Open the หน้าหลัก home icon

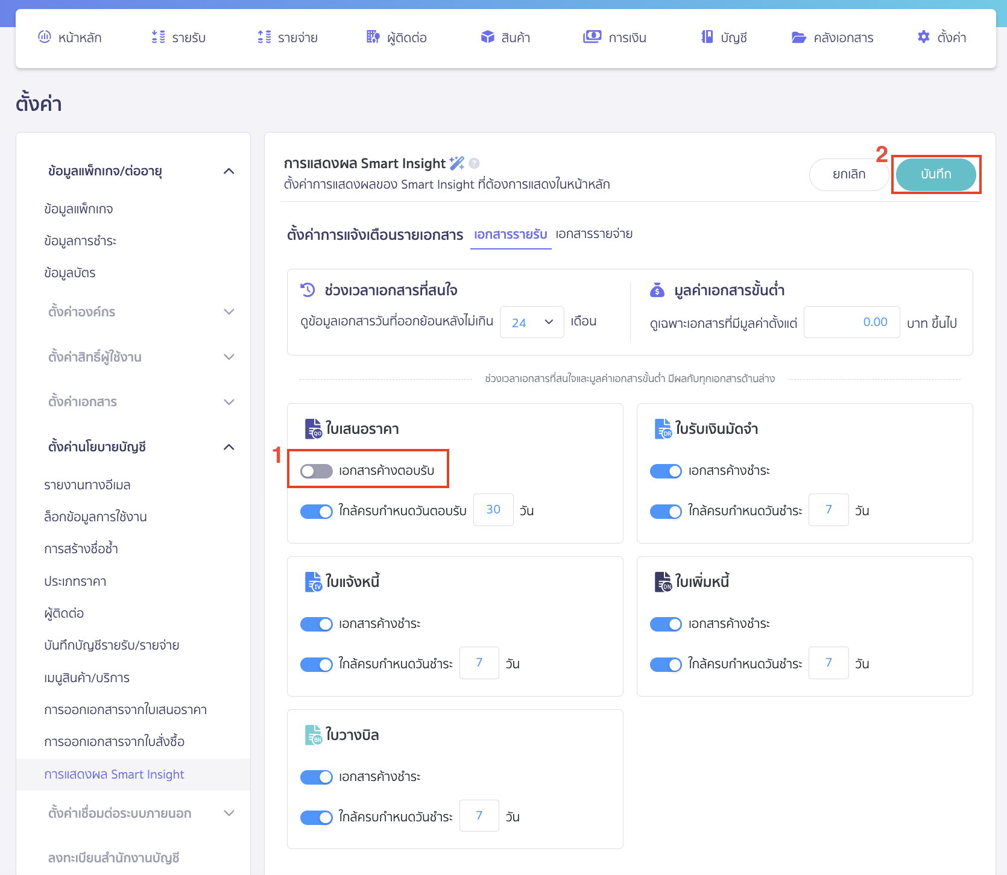click(x=44, y=37)
